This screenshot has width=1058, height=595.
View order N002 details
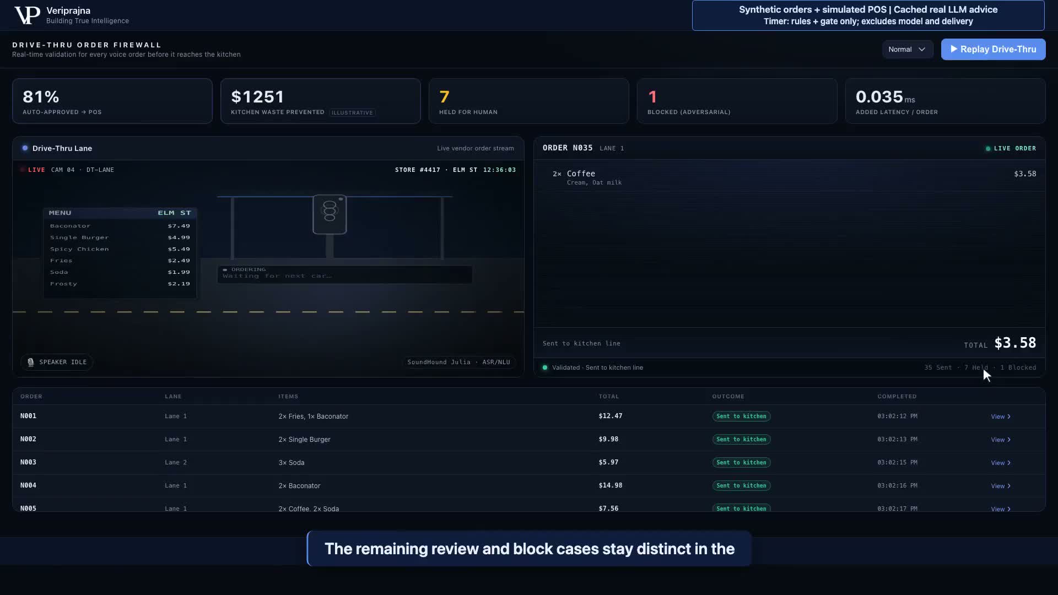pyautogui.click(x=1000, y=440)
